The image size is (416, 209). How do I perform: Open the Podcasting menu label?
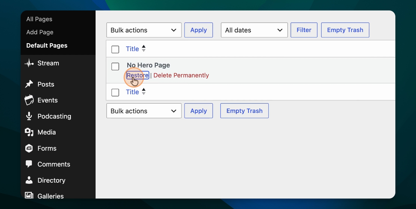[x=54, y=116]
